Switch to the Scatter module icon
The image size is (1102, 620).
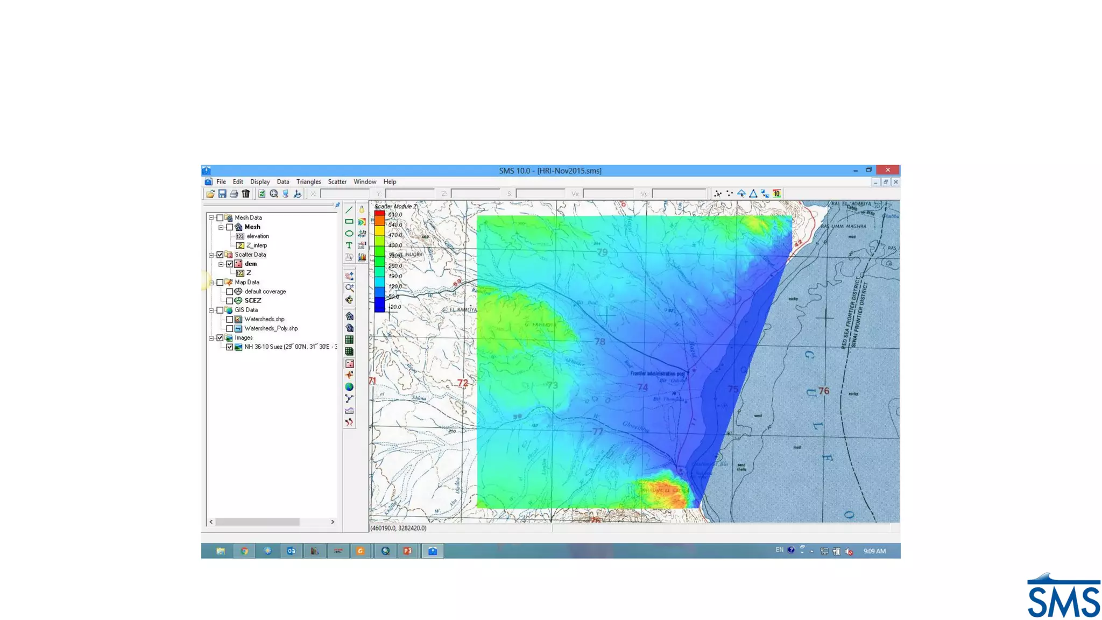(349, 364)
